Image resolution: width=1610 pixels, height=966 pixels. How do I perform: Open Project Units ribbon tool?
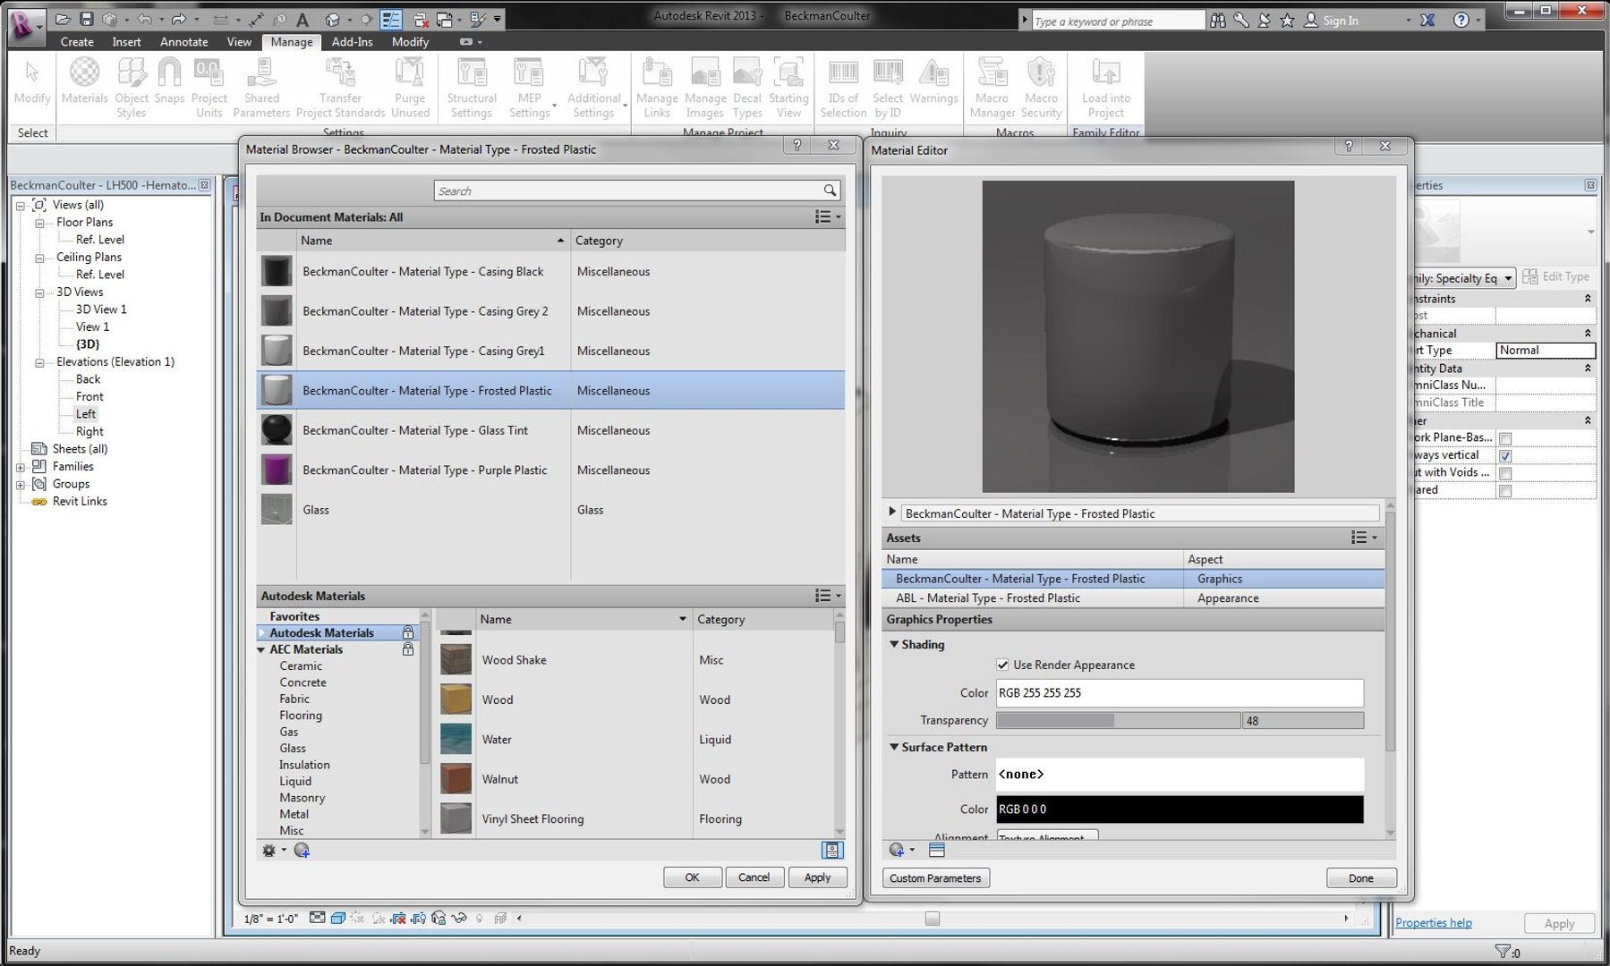click(x=209, y=87)
